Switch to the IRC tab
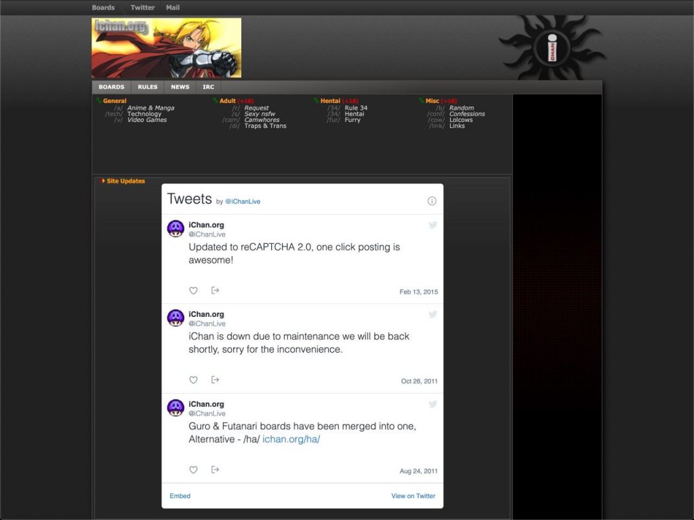Viewport: 694px width, 520px height. click(209, 87)
